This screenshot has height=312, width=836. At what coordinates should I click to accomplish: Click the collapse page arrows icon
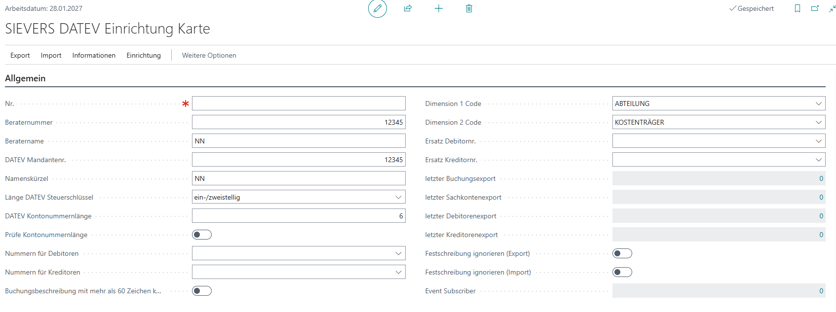tap(832, 8)
